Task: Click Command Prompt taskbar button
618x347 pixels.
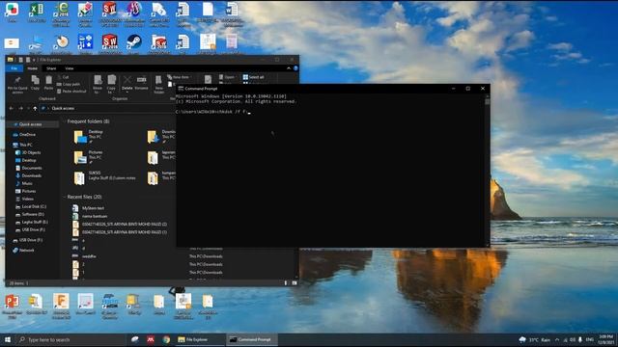Action: pyautogui.click(x=251, y=339)
